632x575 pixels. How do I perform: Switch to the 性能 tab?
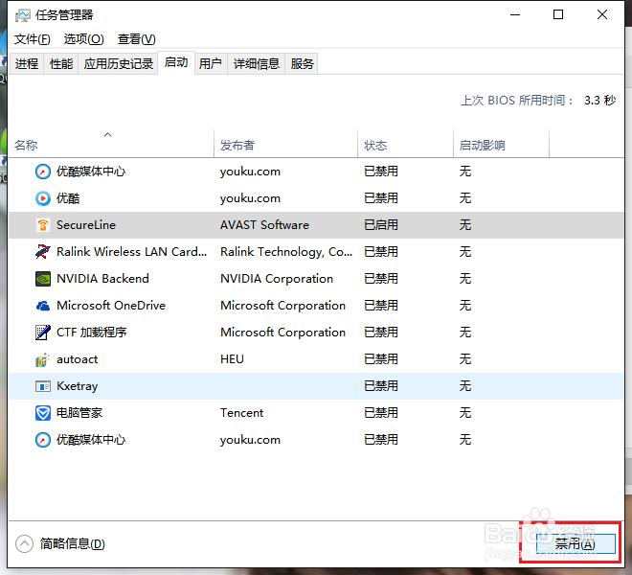pyautogui.click(x=61, y=64)
